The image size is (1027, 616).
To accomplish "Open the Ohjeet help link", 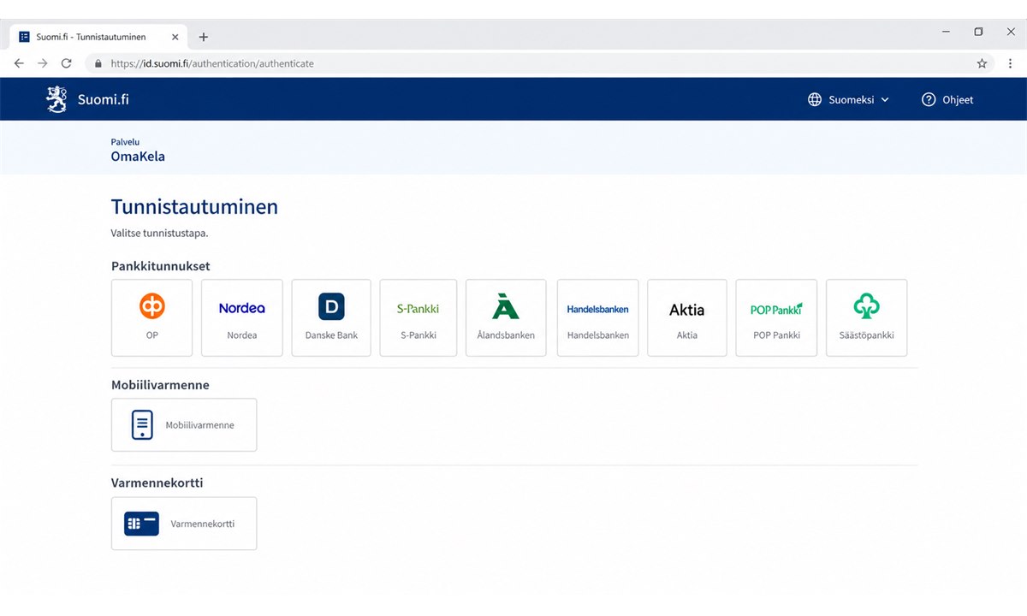I will (947, 99).
